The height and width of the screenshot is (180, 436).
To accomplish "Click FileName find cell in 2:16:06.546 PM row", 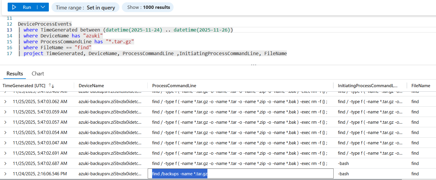I will 415,174.
